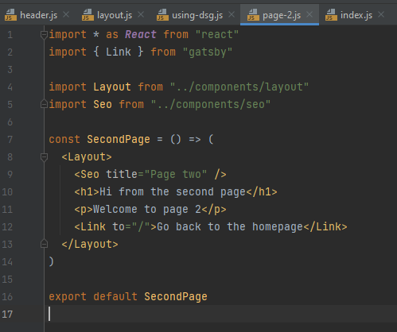Close the page-2.js tab
397x332 pixels.
tap(309, 14)
